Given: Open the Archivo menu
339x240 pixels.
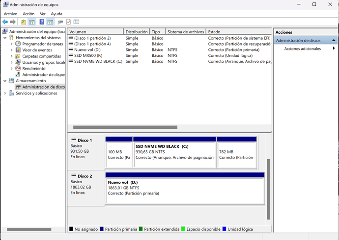Looking at the screenshot, I should pos(11,14).
